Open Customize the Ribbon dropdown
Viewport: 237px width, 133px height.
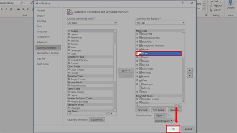pyautogui.click(x=160, y=23)
